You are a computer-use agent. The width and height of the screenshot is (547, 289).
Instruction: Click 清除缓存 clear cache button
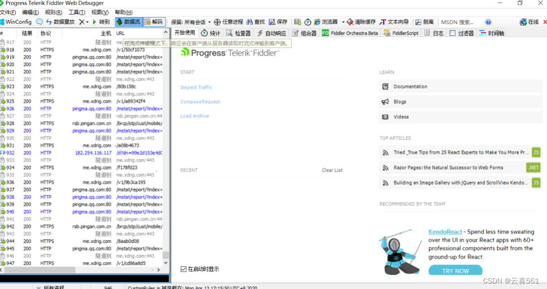click(361, 22)
